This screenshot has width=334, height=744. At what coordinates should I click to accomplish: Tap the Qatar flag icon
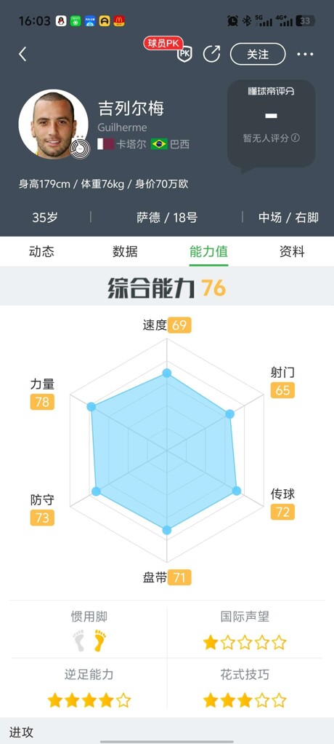[106, 143]
